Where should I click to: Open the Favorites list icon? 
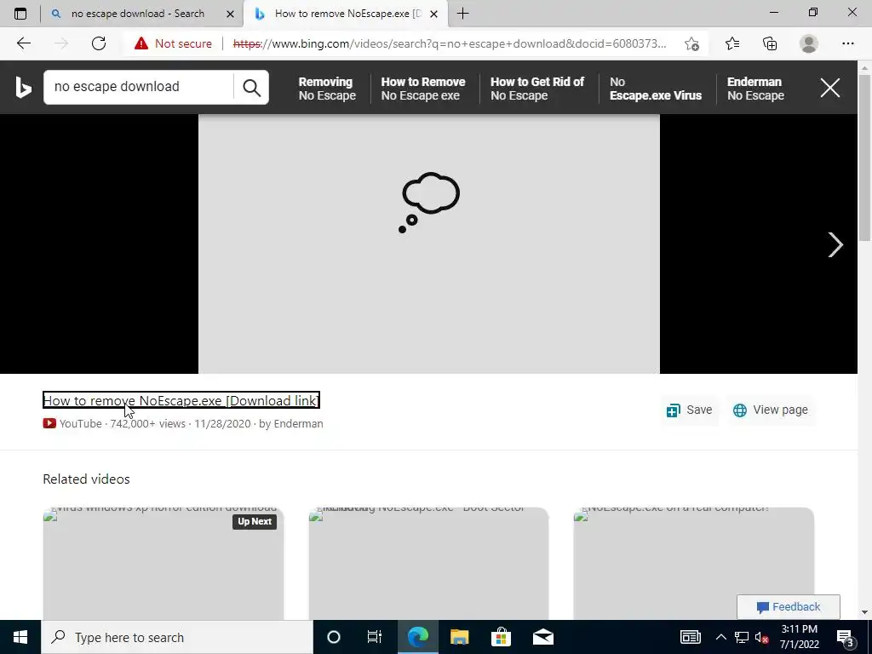click(x=732, y=43)
